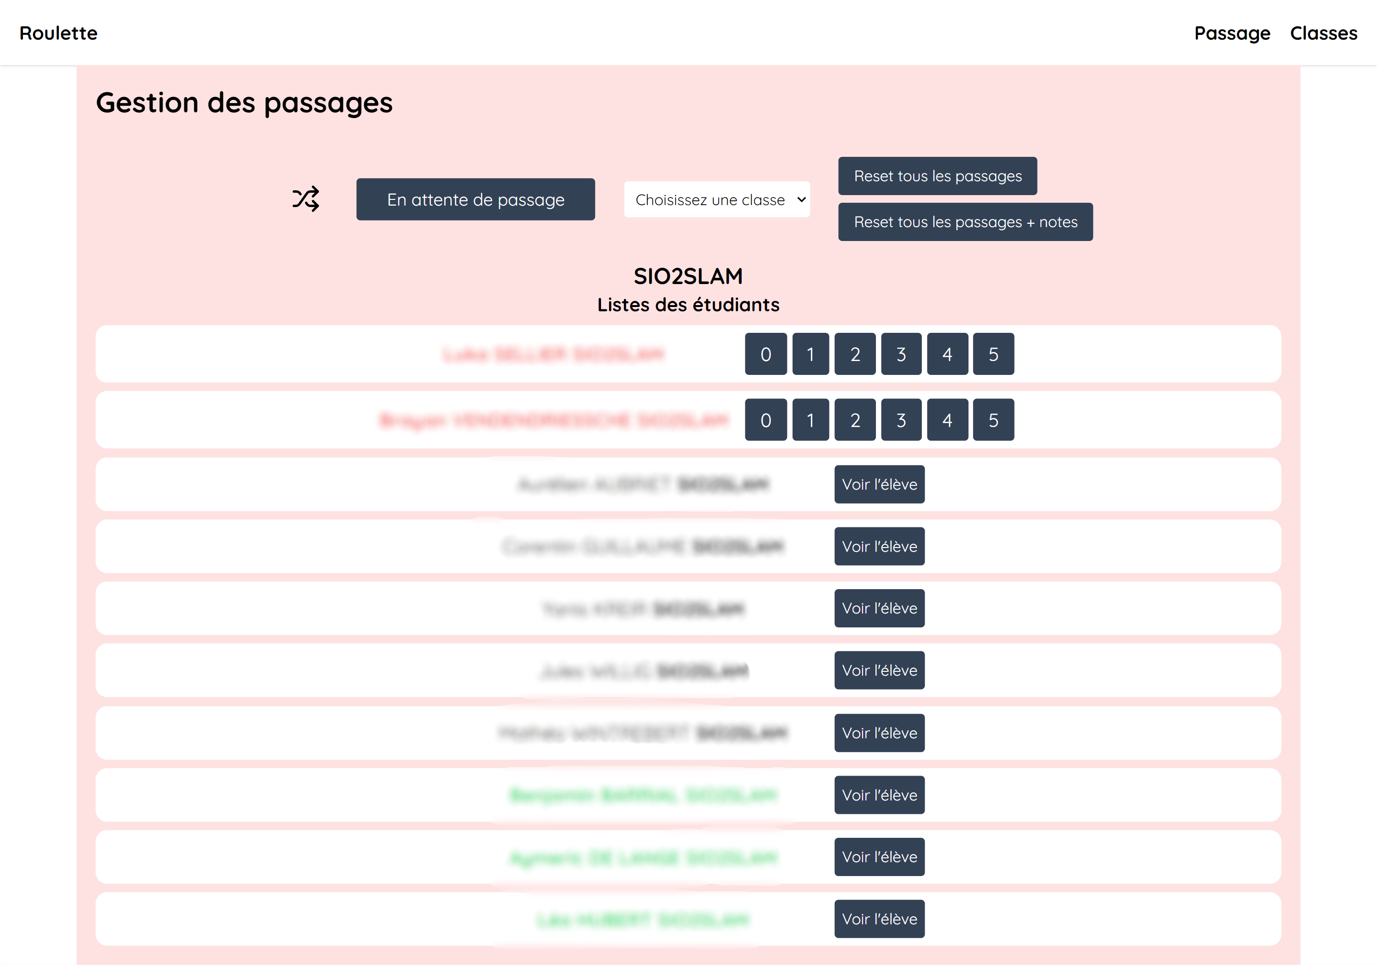Click the Roulette logo link
The width and height of the screenshot is (1377, 965).
coord(58,33)
